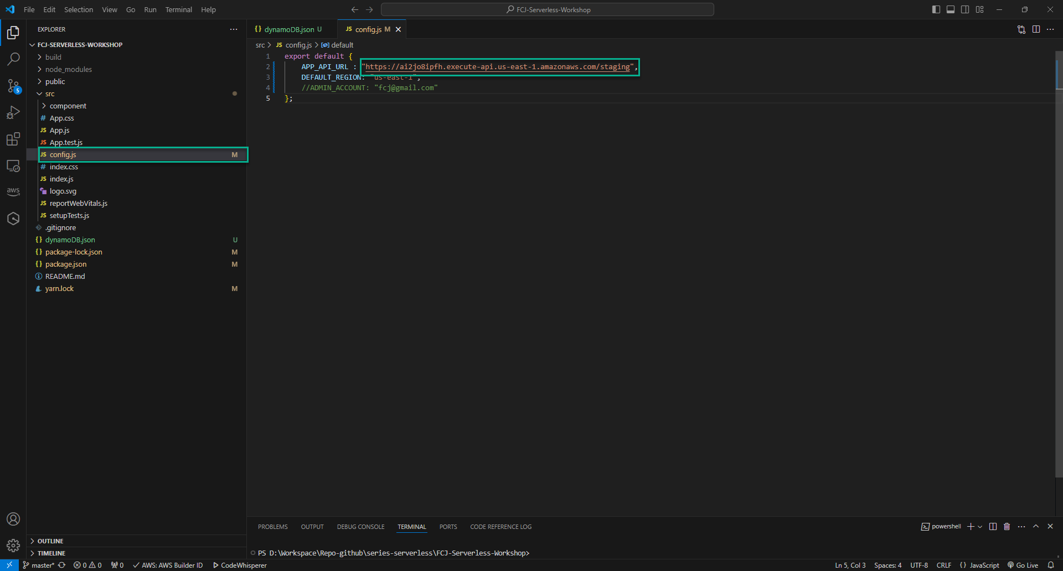The image size is (1063, 571).
Task: Maximize panel size with chevron up
Action: pyautogui.click(x=1036, y=526)
